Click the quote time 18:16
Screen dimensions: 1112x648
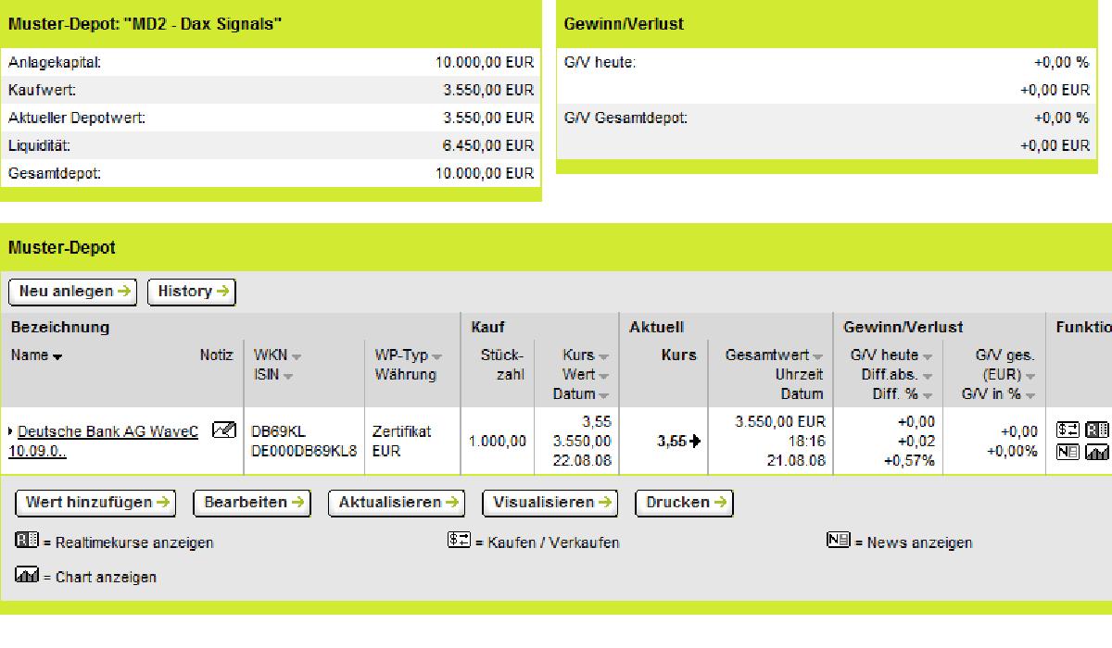pyautogui.click(x=807, y=442)
